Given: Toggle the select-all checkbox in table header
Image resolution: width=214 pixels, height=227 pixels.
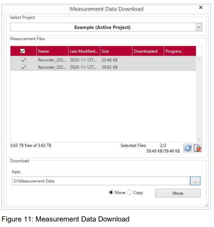Looking at the screenshot, I should (x=23, y=51).
